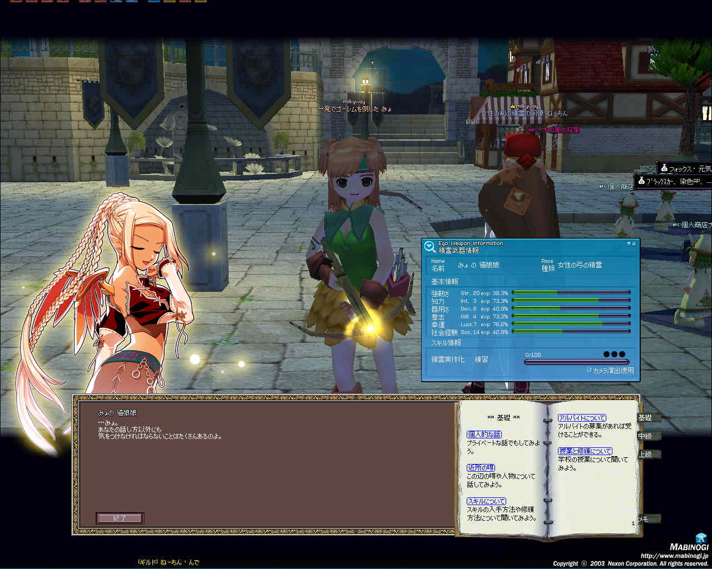Click the Mabinogi logo icon above the title

click(x=700, y=537)
